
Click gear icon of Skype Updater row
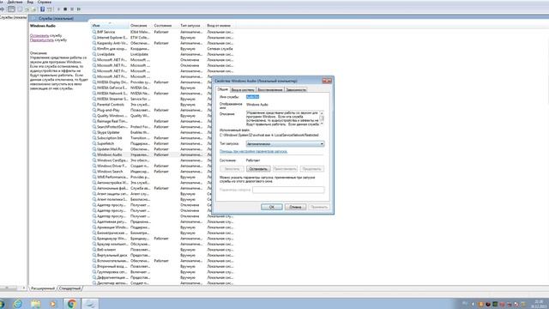(x=94, y=132)
